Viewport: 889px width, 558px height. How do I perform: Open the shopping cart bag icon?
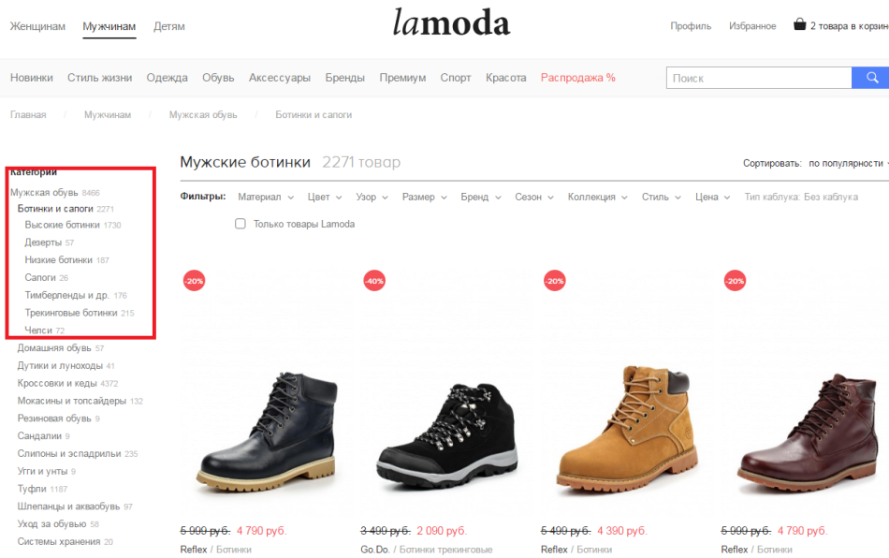[799, 24]
